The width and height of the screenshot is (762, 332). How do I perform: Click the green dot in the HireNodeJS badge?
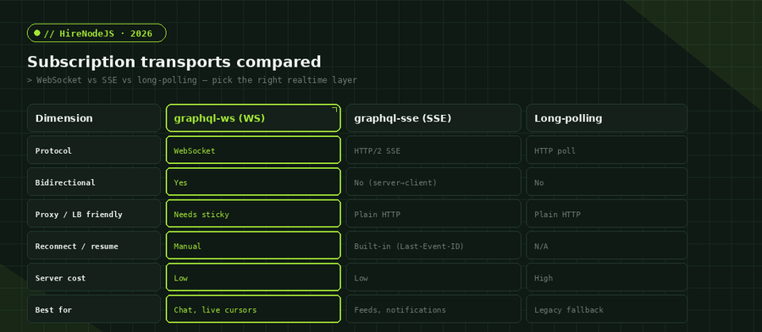(x=37, y=33)
